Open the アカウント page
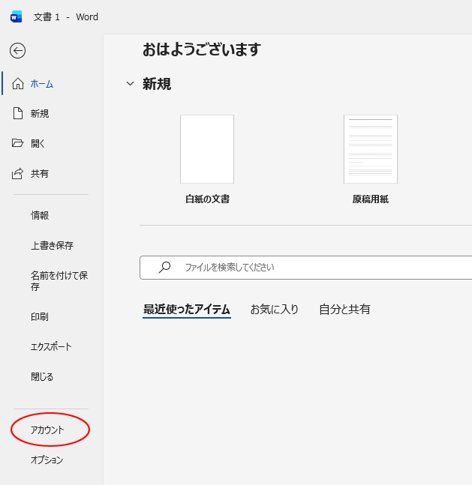472x485 pixels. point(47,430)
